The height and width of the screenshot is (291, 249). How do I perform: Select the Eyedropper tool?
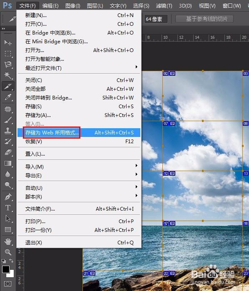click(x=8, y=97)
